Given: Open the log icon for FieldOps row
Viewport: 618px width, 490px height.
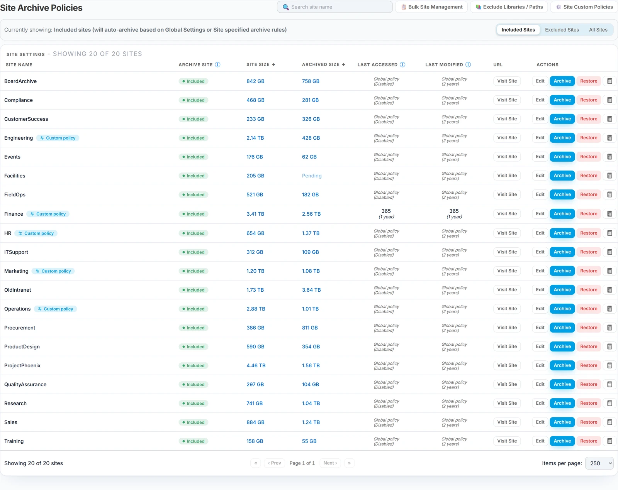Looking at the screenshot, I should pyautogui.click(x=610, y=194).
